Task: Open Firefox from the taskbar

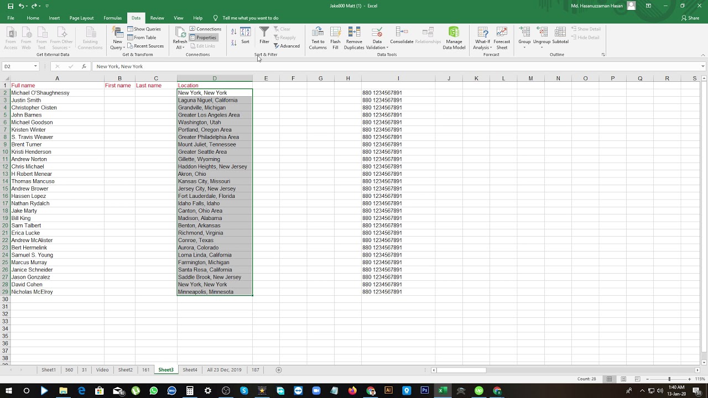Action: coord(352,391)
